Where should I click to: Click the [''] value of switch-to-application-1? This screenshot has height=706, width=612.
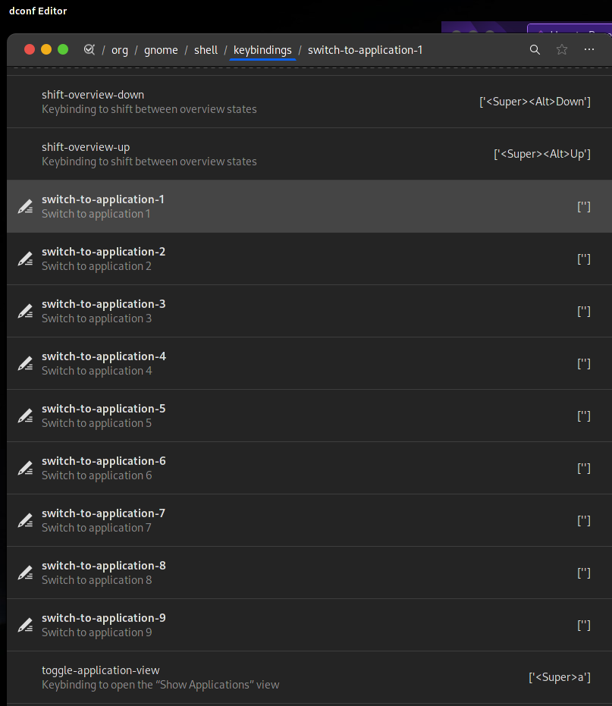[x=584, y=206]
